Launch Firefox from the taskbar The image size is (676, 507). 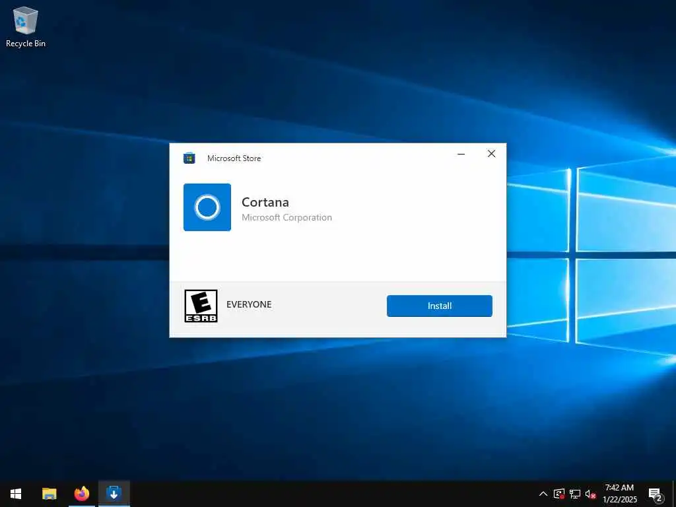(x=81, y=494)
